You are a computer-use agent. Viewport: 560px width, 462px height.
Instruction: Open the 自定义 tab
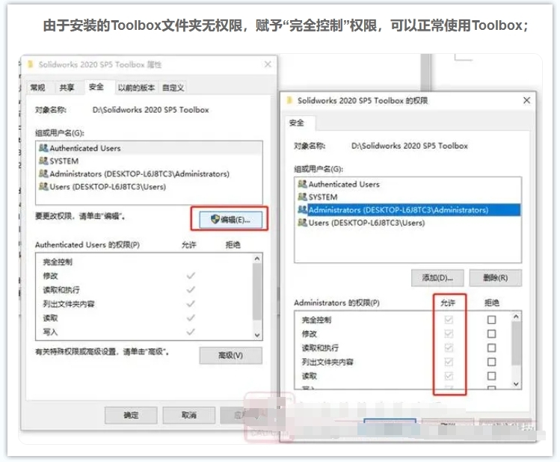(x=173, y=87)
